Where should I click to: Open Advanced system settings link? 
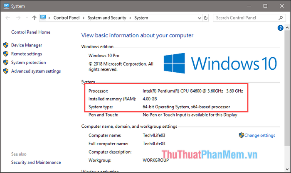pyautogui.click(x=36, y=71)
